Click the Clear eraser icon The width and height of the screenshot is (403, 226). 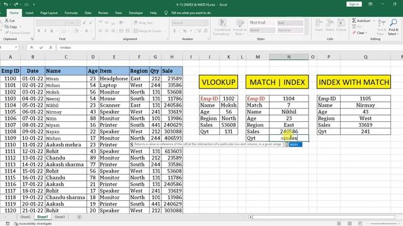click(354, 33)
